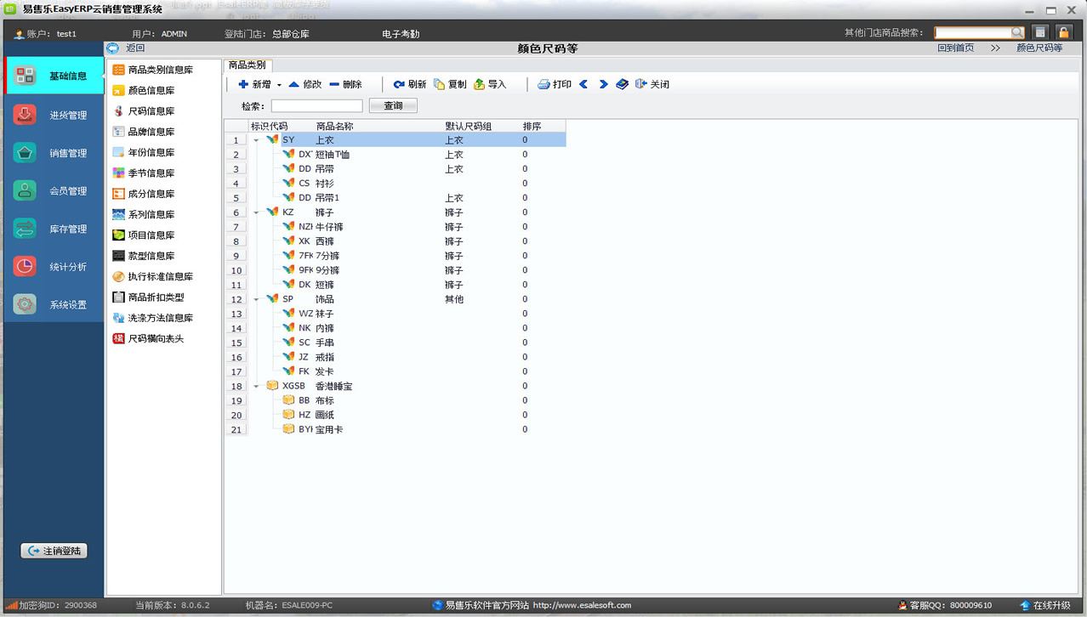Click the 检索 search input field

[x=316, y=106]
